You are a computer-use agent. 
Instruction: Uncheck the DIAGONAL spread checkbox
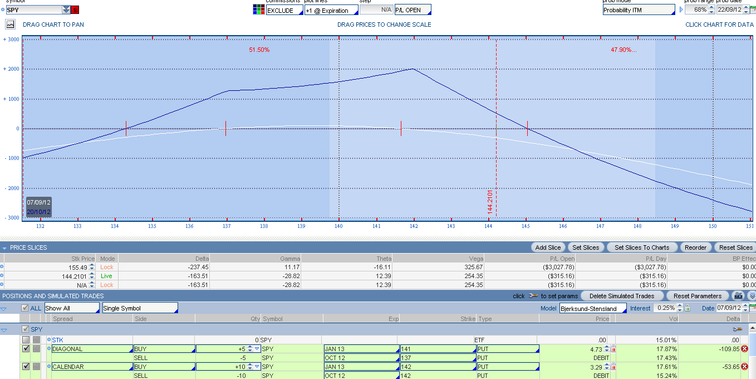point(26,349)
